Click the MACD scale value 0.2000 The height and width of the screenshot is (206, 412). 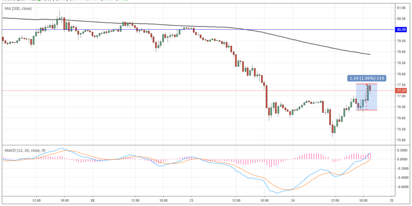click(x=402, y=150)
